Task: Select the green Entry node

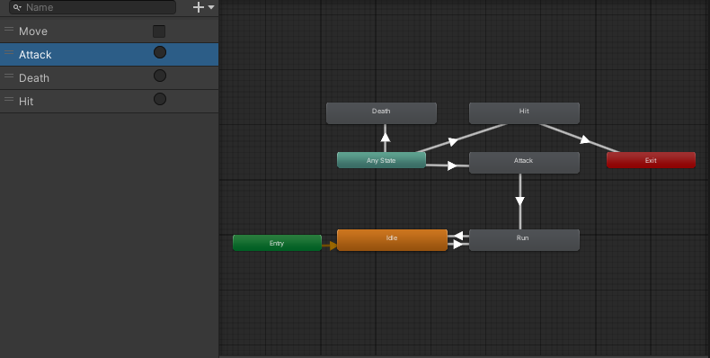Action: click(x=277, y=243)
